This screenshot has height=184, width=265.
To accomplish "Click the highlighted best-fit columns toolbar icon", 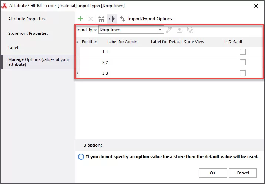I will click(112, 19).
